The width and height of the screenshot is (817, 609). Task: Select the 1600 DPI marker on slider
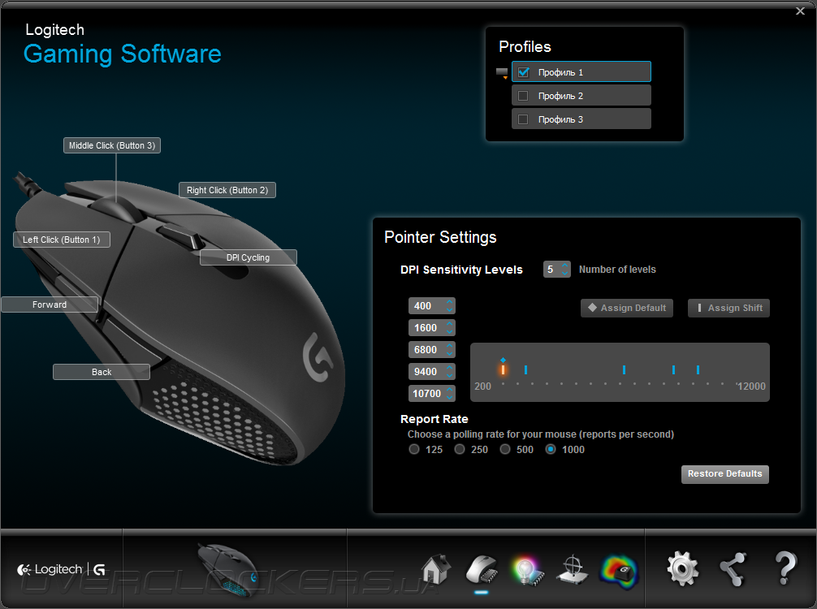coord(525,370)
